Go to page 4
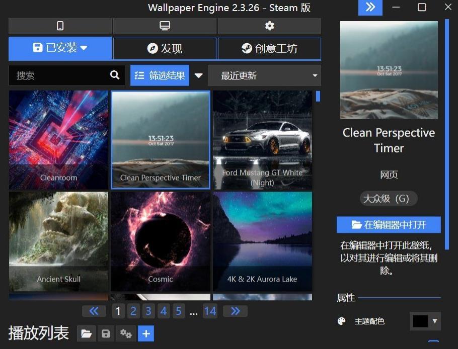The width and height of the screenshot is (458, 349). click(164, 311)
